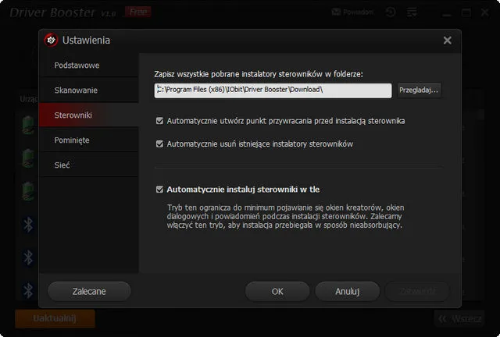Screen dimensions: 500x337
Task: Open the options menu icon in title bar
Action: [412, 12]
